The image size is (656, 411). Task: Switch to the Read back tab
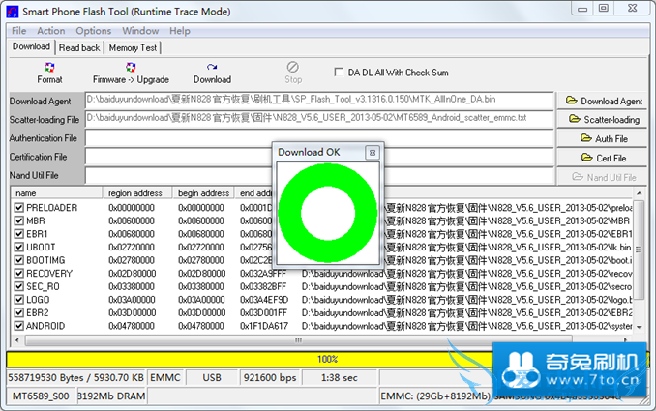coord(79,47)
